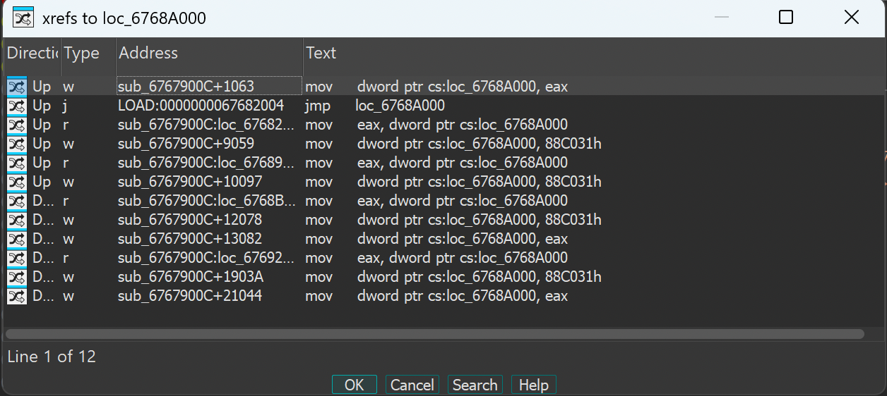The height and width of the screenshot is (396, 887).
Task: Select address sub_6767900C:loc_6768B...
Action: pyautogui.click(x=207, y=201)
